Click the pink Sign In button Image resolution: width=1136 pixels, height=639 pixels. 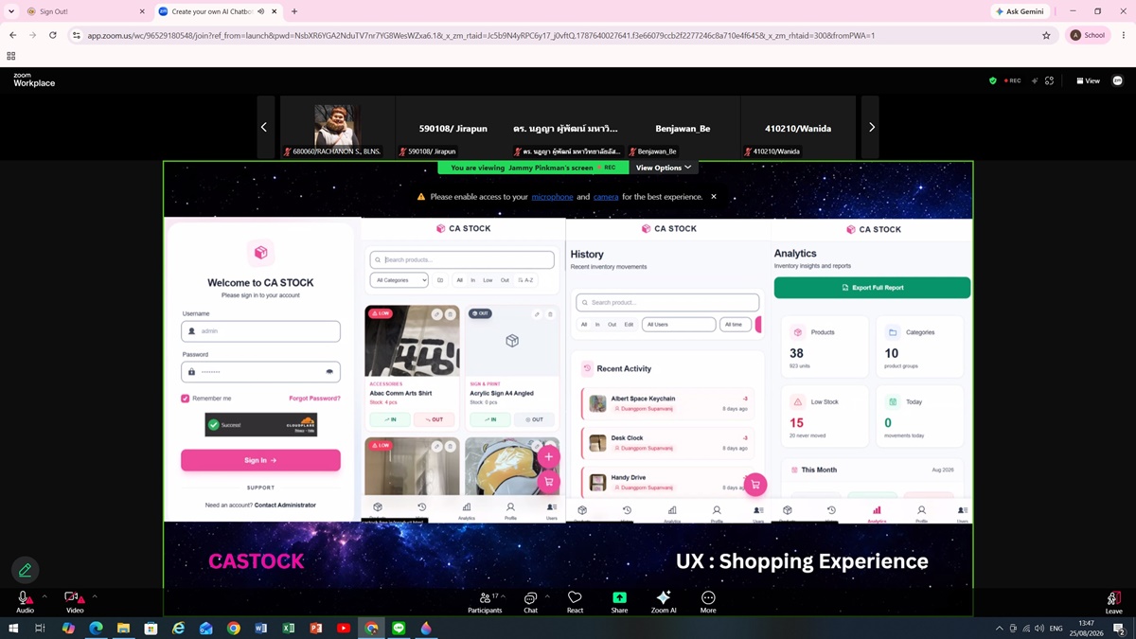pyautogui.click(x=260, y=460)
